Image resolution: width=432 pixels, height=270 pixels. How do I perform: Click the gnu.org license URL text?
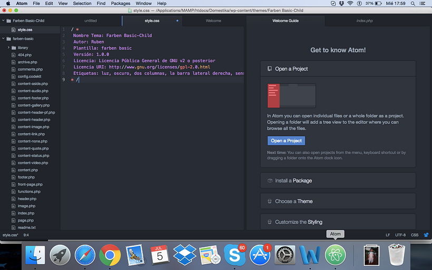(x=160, y=67)
